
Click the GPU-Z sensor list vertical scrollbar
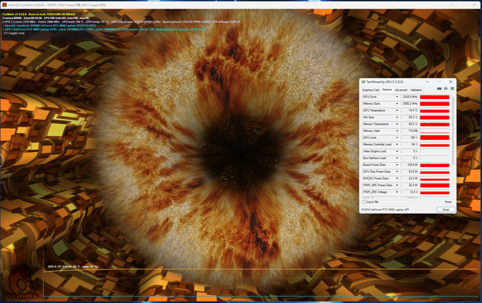452,130
